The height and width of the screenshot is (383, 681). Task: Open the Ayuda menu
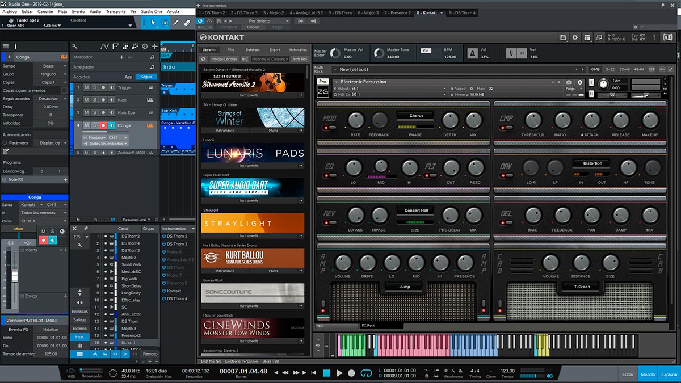[x=173, y=11]
